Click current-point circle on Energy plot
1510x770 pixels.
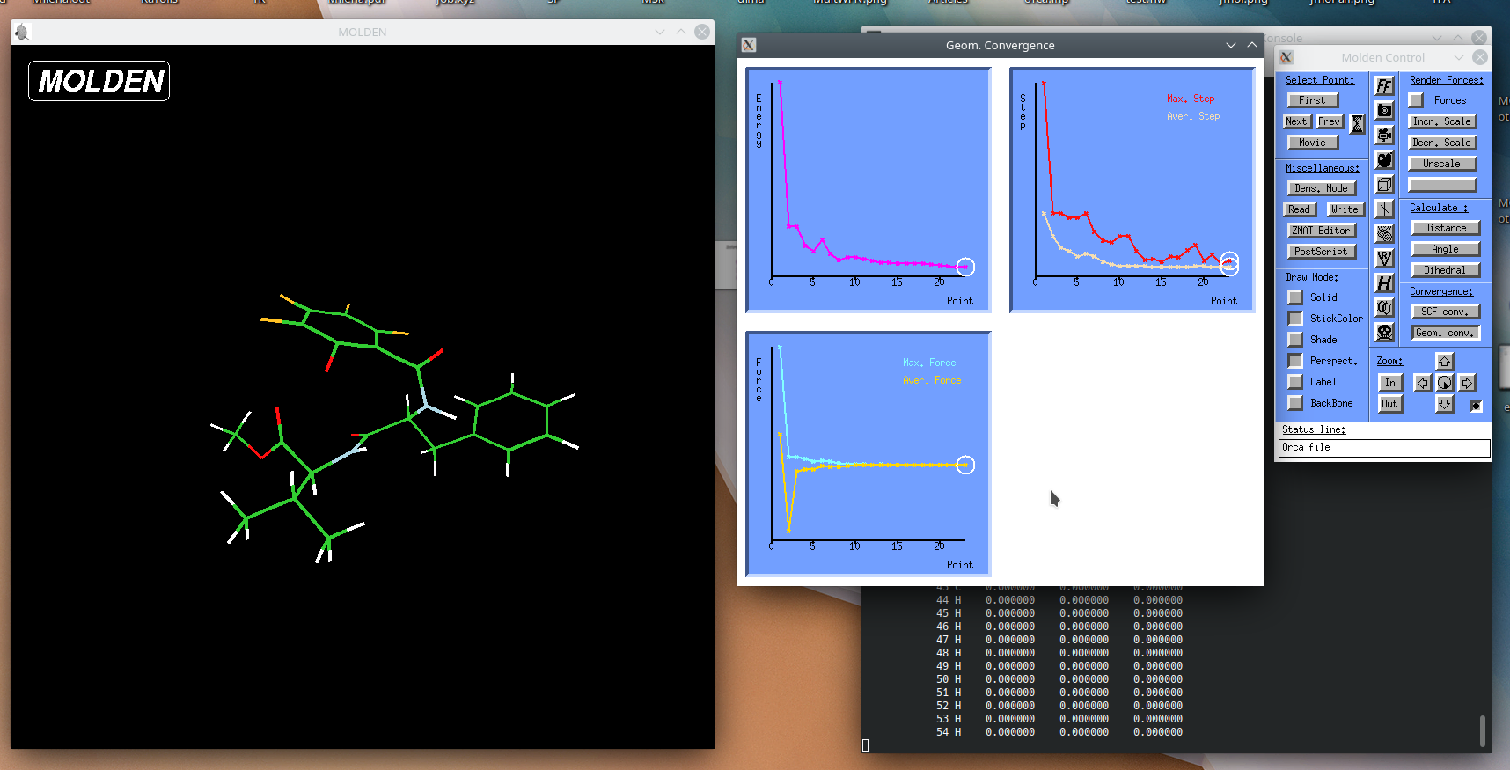pos(965,267)
